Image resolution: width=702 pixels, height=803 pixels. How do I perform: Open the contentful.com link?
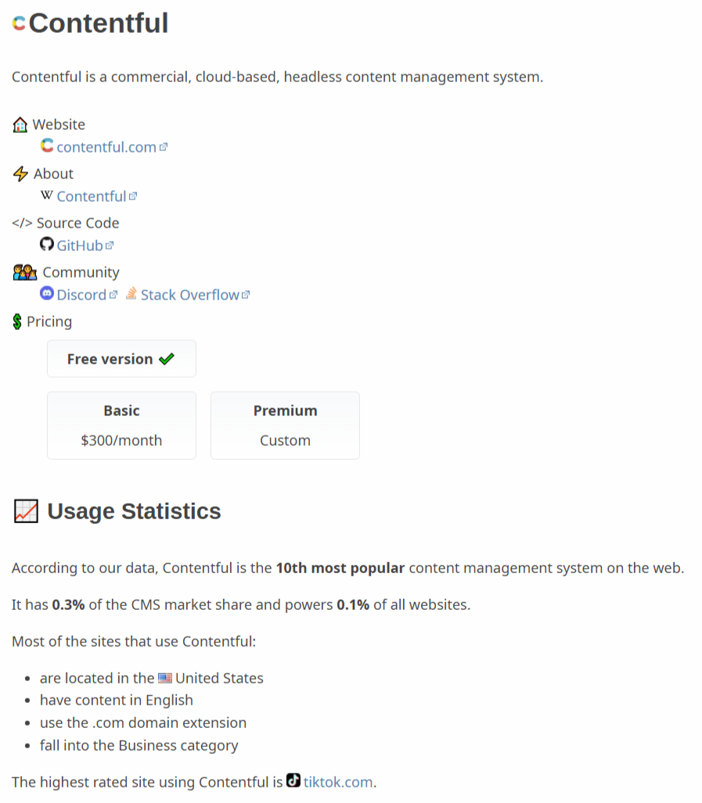(105, 146)
